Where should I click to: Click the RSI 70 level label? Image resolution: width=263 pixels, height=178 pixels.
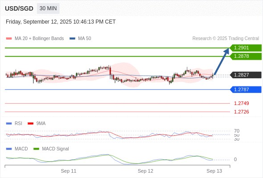pos(237,131)
